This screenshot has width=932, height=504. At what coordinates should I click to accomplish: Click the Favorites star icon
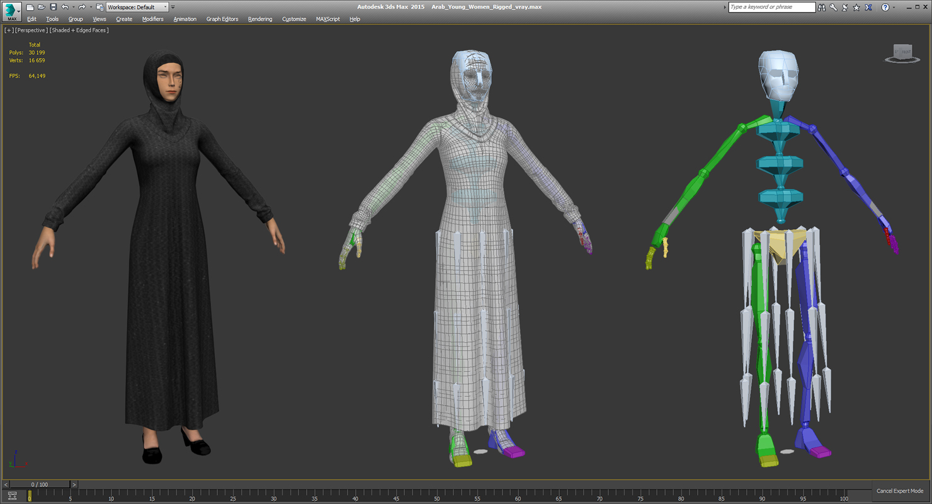coord(856,7)
